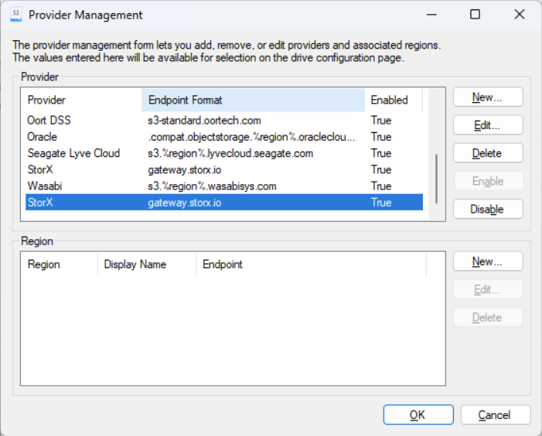
Task: Maximize the Provider Management window
Action: [475, 15]
